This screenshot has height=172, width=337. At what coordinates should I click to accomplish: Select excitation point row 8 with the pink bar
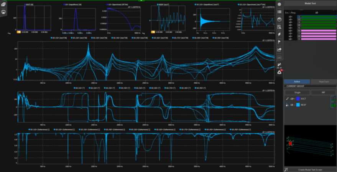[317, 36]
